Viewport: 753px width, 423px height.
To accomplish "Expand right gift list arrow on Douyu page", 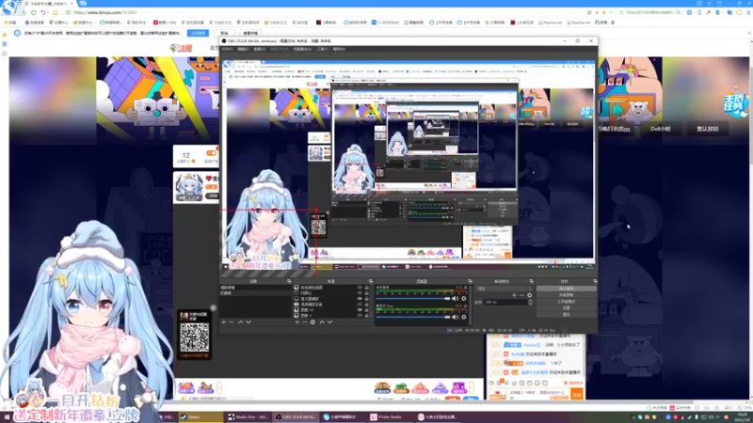I will click(472, 387).
